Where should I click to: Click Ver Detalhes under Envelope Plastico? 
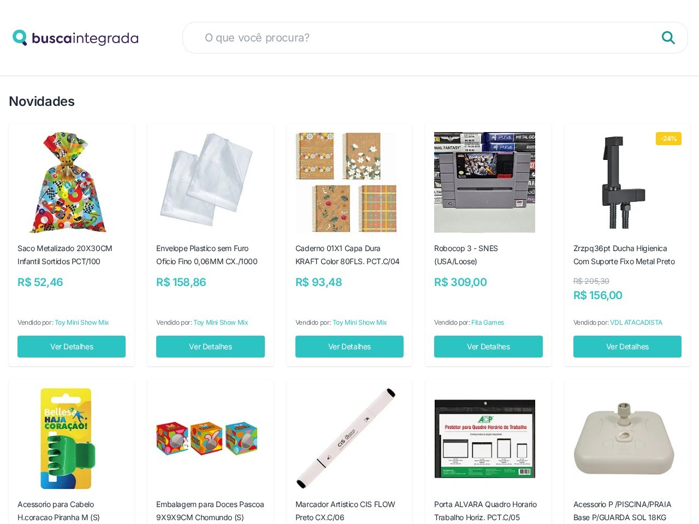click(x=210, y=347)
